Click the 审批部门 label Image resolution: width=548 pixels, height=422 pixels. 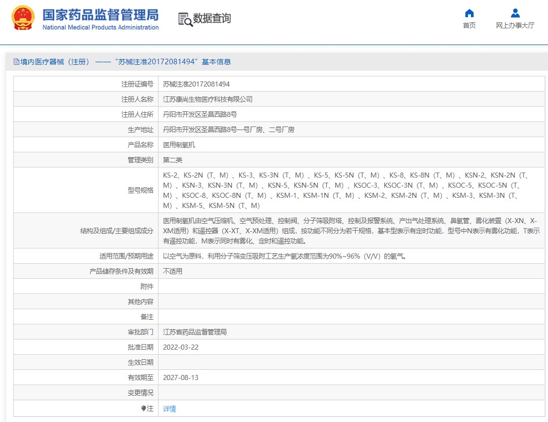tap(140, 332)
